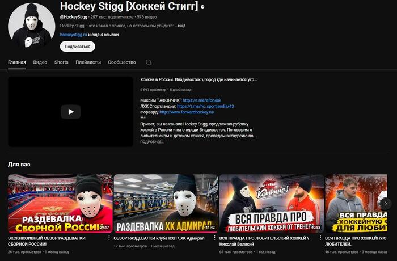Image resolution: width=397 pixels, height=261 pixels.
Task: Open the Shorts tab
Action: 61,62
